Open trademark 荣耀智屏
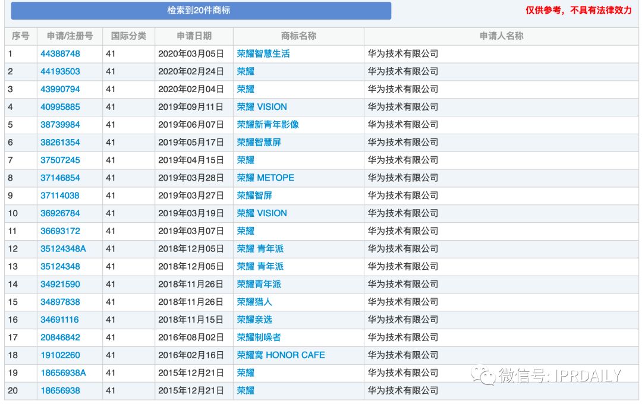Screen dimensions: 642x404 (254, 195)
